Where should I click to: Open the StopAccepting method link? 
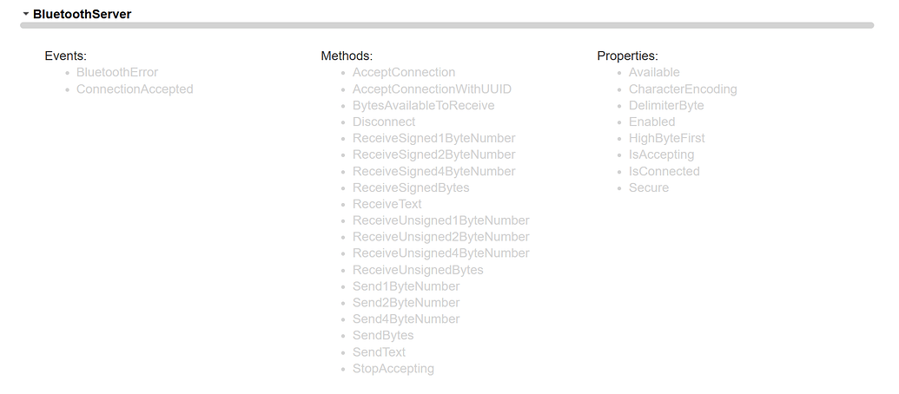pos(393,369)
